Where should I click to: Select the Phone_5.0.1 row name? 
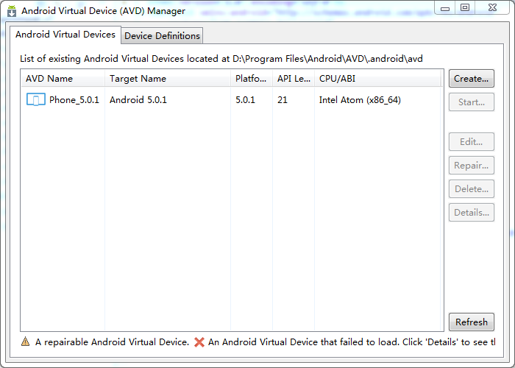point(74,100)
